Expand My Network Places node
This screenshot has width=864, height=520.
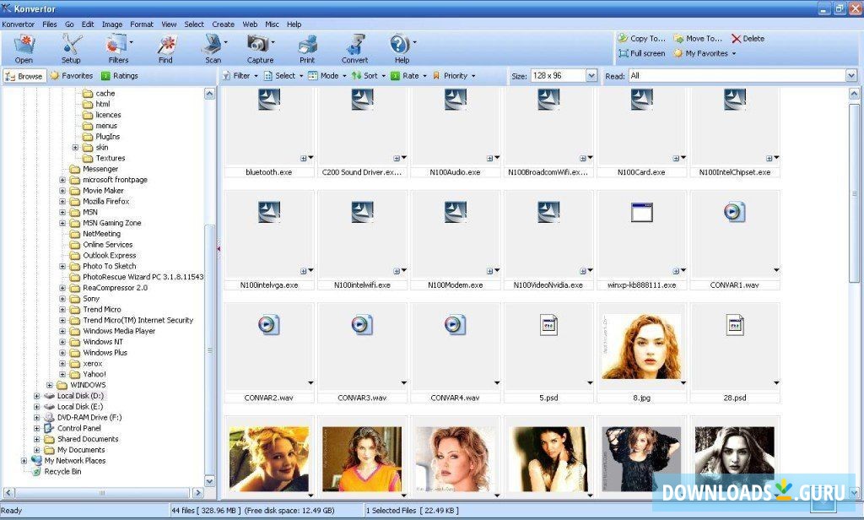(24, 461)
